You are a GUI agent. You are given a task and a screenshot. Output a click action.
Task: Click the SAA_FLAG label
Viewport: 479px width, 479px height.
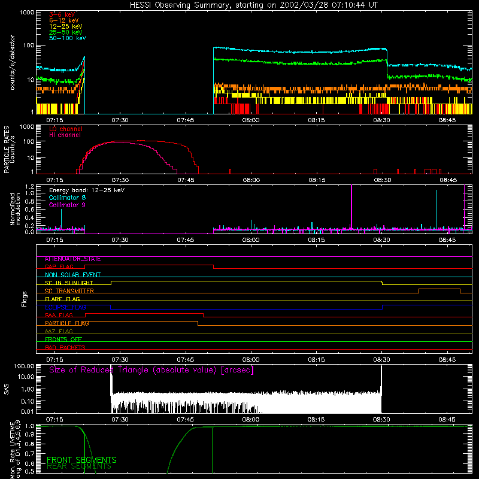(x=59, y=316)
